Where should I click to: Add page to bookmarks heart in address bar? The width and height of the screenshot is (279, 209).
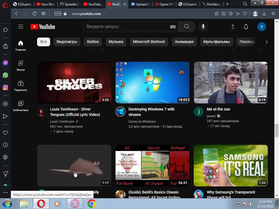(245, 14)
